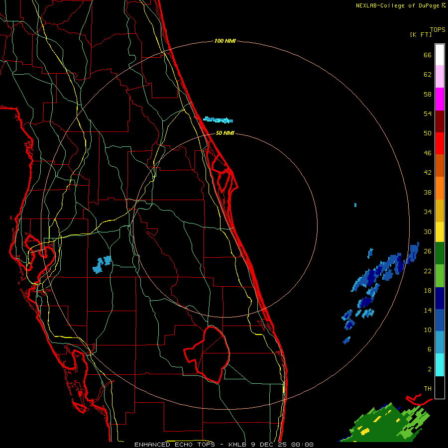The image size is (448, 448).
Task: Click the legend value 2
Action: 430,369
